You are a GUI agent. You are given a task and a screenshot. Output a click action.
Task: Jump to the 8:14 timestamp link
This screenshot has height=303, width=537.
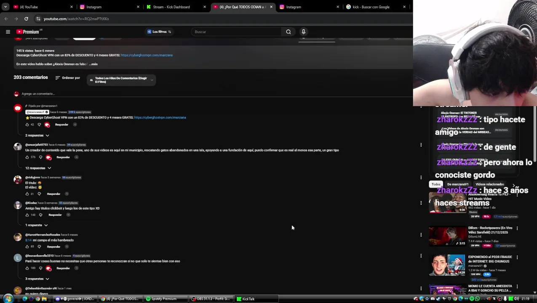tap(28, 240)
